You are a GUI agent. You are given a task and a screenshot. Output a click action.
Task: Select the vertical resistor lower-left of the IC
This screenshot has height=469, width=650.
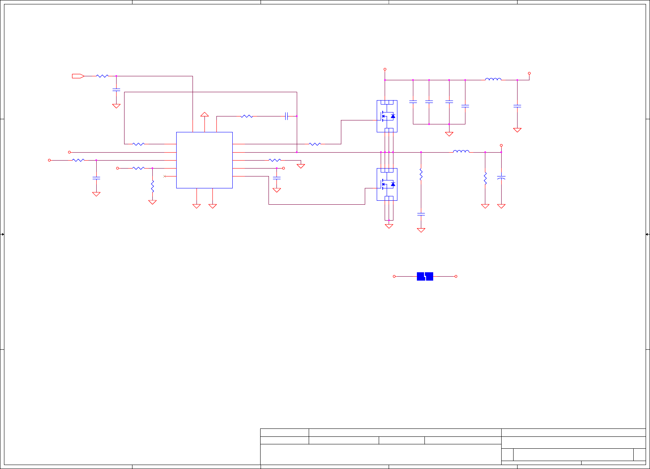tap(152, 186)
